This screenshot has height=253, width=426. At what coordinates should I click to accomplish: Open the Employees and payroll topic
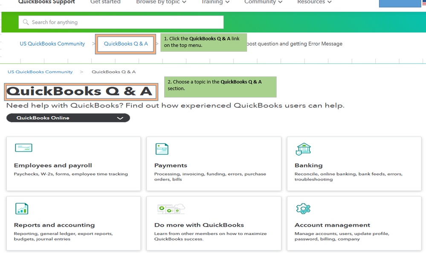point(74,164)
